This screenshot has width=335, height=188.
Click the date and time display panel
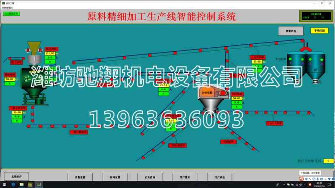point(316,16)
